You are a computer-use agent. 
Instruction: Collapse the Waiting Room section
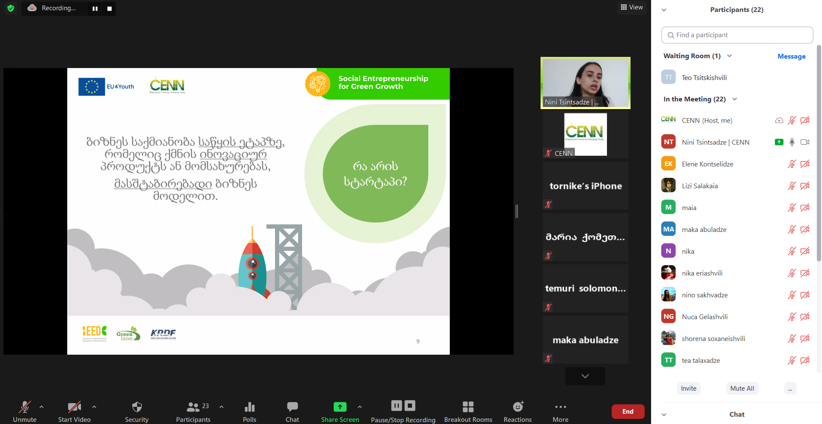pos(729,56)
